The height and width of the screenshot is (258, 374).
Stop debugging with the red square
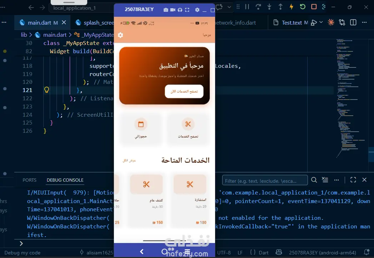tap(314, 7)
